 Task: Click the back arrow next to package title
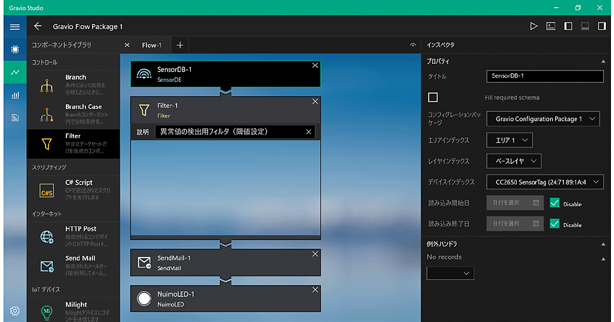37,26
